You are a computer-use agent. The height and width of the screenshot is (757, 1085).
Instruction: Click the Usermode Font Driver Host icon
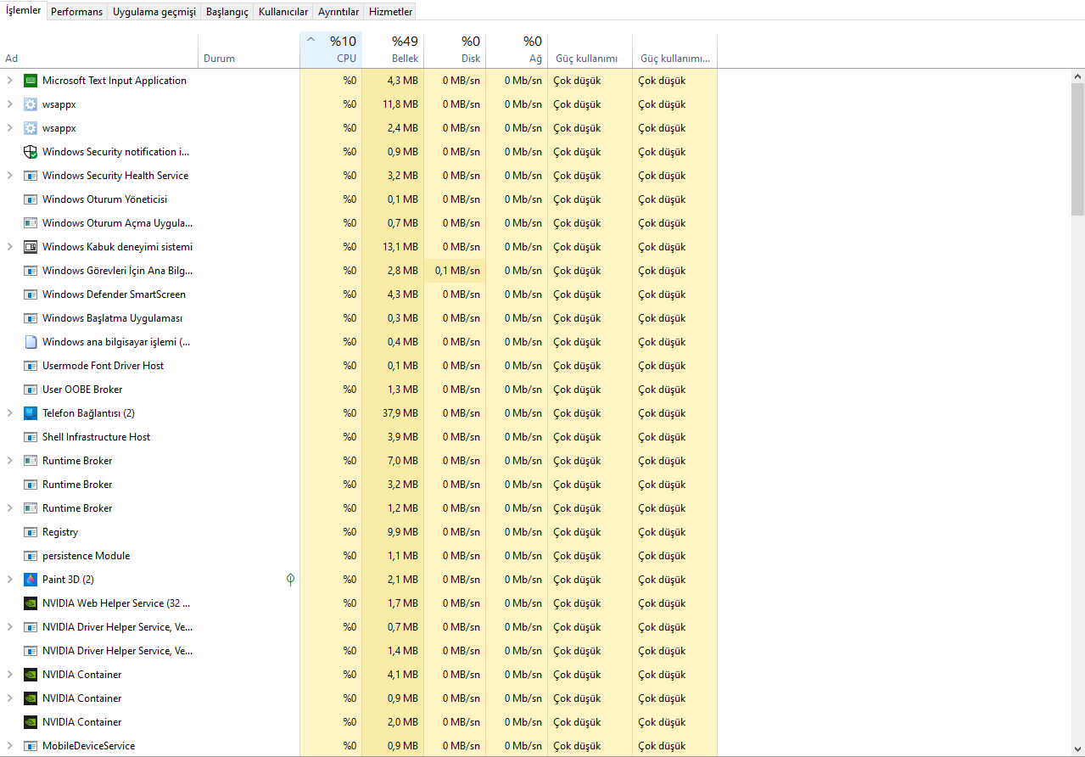tap(31, 366)
